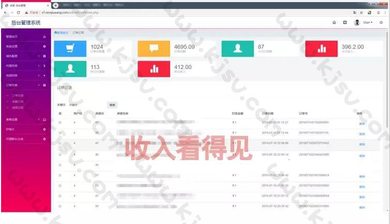Click the 后台管理系统 header title
This screenshot has width=390, height=224.
pos(26,23)
